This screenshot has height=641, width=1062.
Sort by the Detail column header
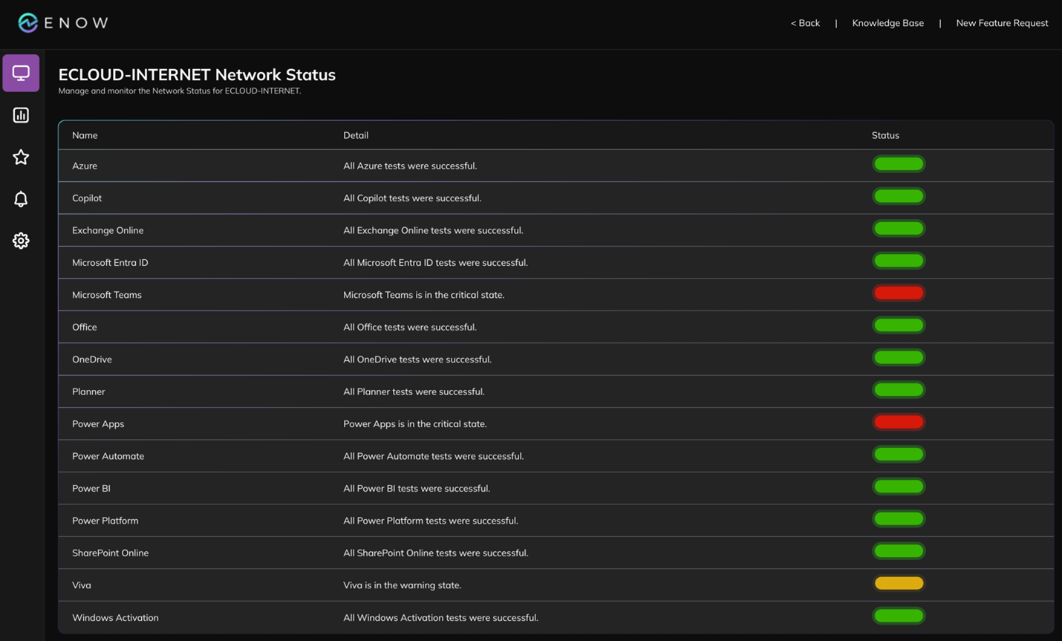tap(356, 135)
